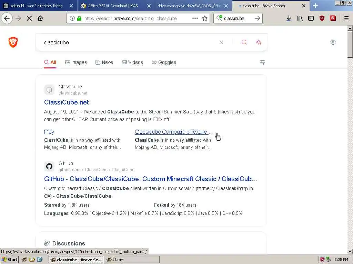The image size is (353, 264).
Task: Click the Classicube site favicon
Action: pyautogui.click(x=49, y=90)
